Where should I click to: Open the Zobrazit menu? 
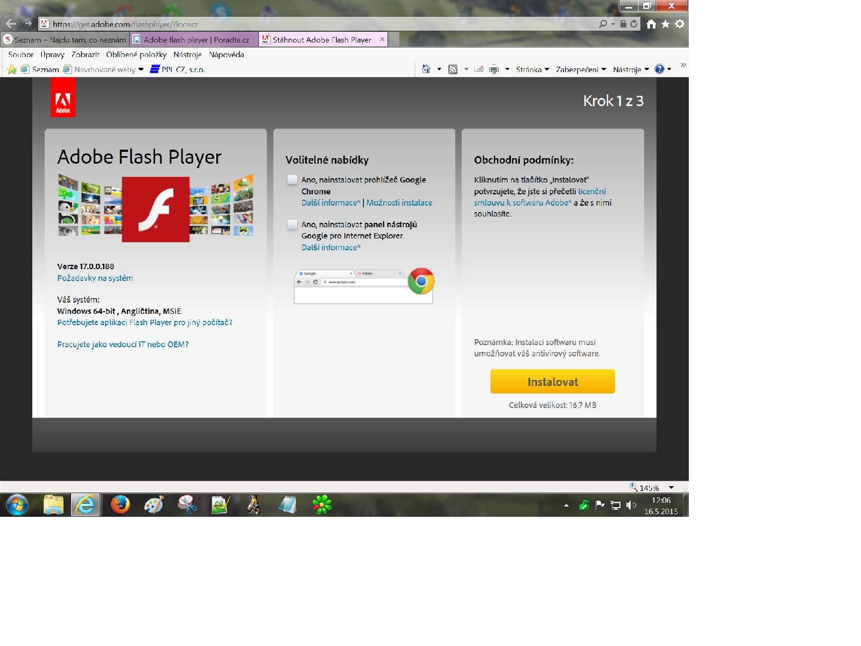tap(85, 54)
